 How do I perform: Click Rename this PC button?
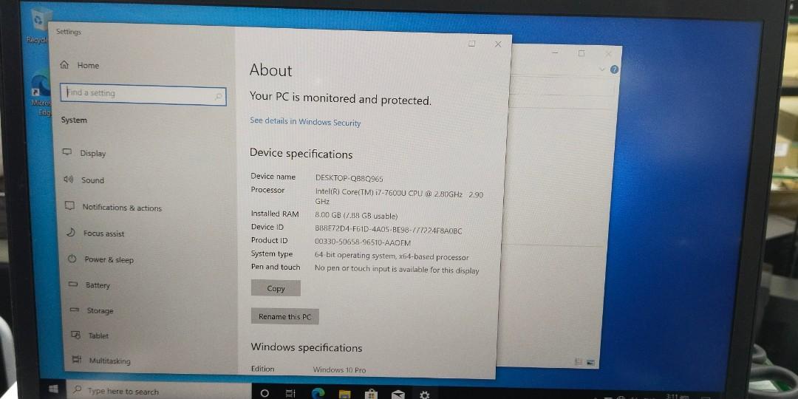point(285,316)
